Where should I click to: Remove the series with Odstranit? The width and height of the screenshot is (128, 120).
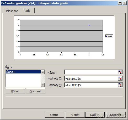(x=36, y=91)
